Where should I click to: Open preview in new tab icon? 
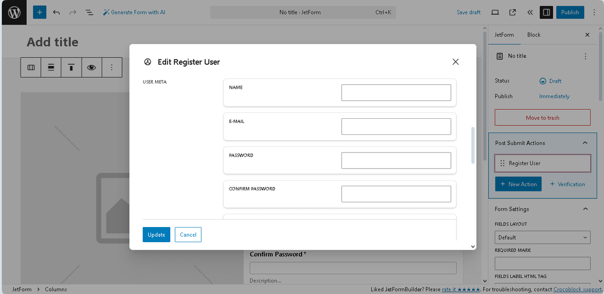click(x=512, y=12)
